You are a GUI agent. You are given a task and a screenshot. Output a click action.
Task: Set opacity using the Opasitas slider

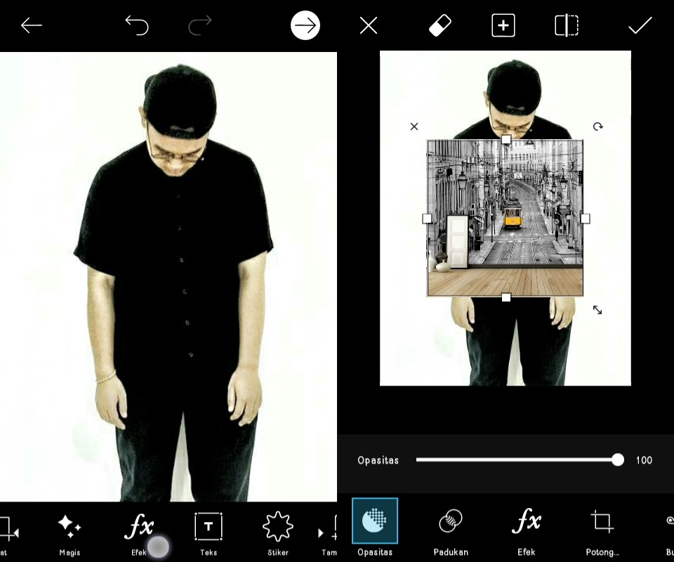[520, 459]
